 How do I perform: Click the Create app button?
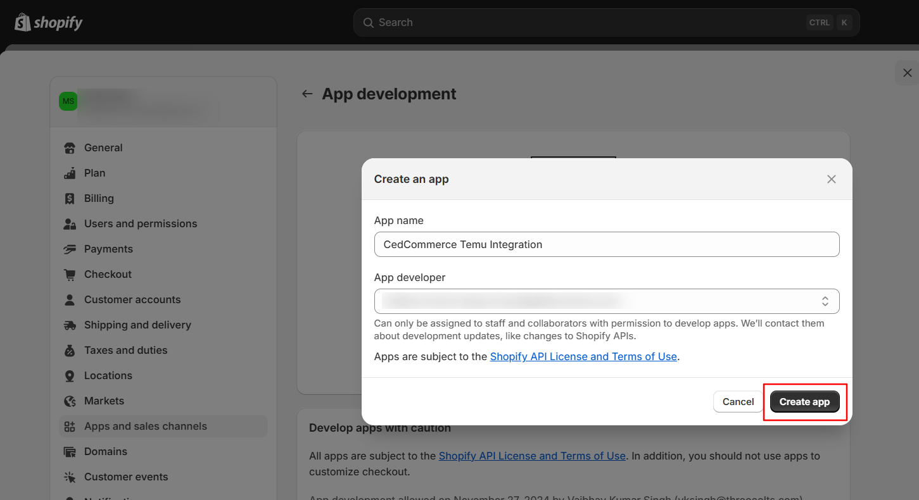[804, 402]
